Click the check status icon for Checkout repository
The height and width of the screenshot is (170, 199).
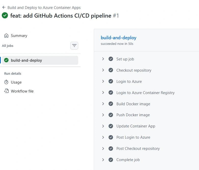111,70
